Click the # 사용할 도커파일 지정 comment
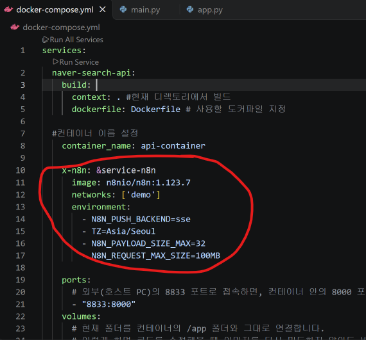This screenshot has height=340, width=366. 236,109
